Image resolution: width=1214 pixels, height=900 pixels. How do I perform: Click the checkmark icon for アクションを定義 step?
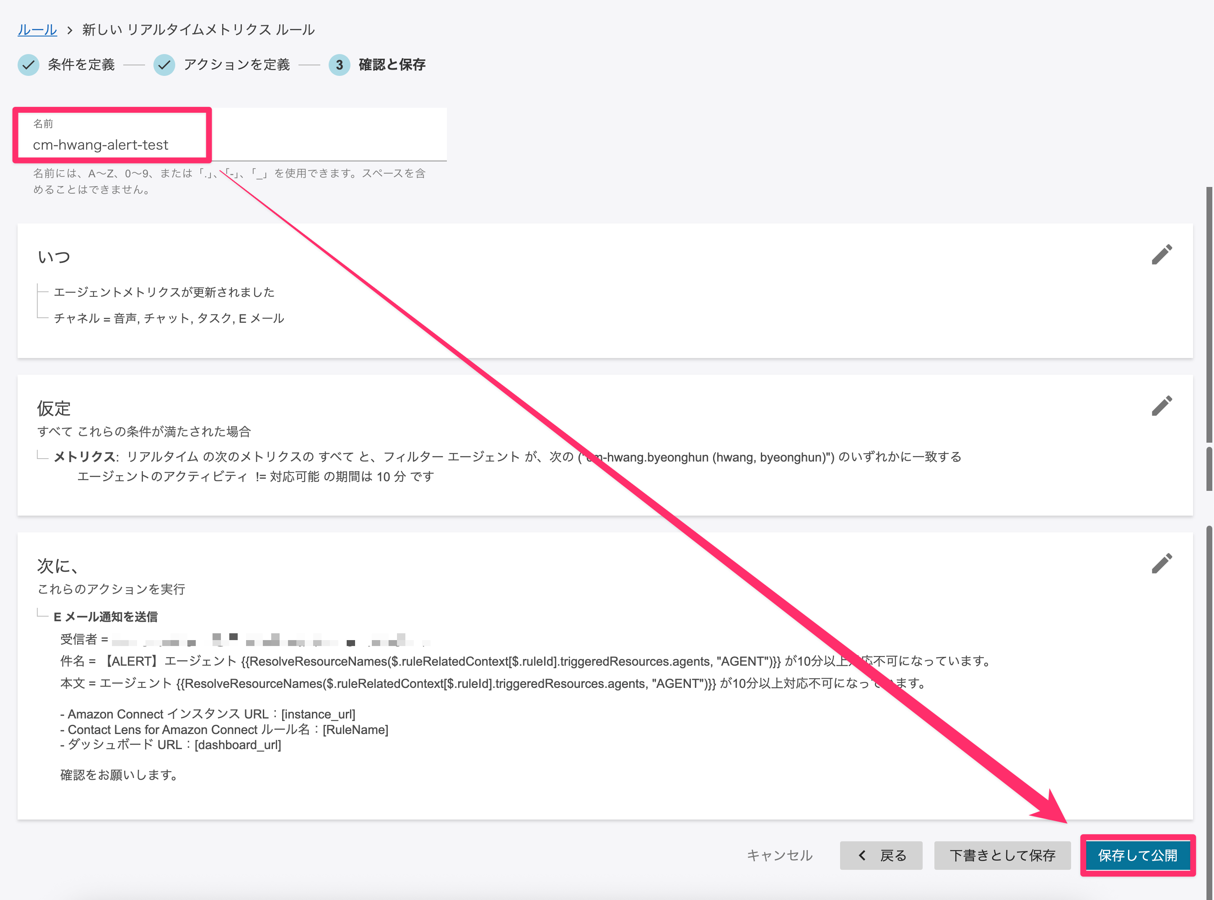pos(164,65)
